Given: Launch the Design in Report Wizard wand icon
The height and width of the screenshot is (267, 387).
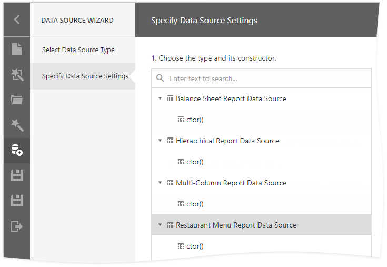Looking at the screenshot, I should pos(17,125).
